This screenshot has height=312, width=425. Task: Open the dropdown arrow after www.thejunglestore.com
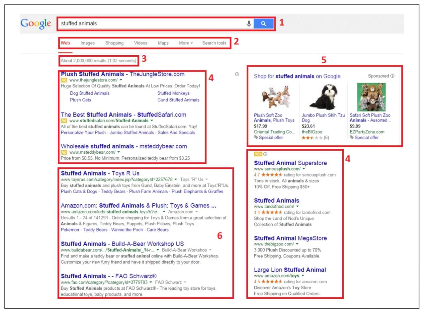point(121,80)
